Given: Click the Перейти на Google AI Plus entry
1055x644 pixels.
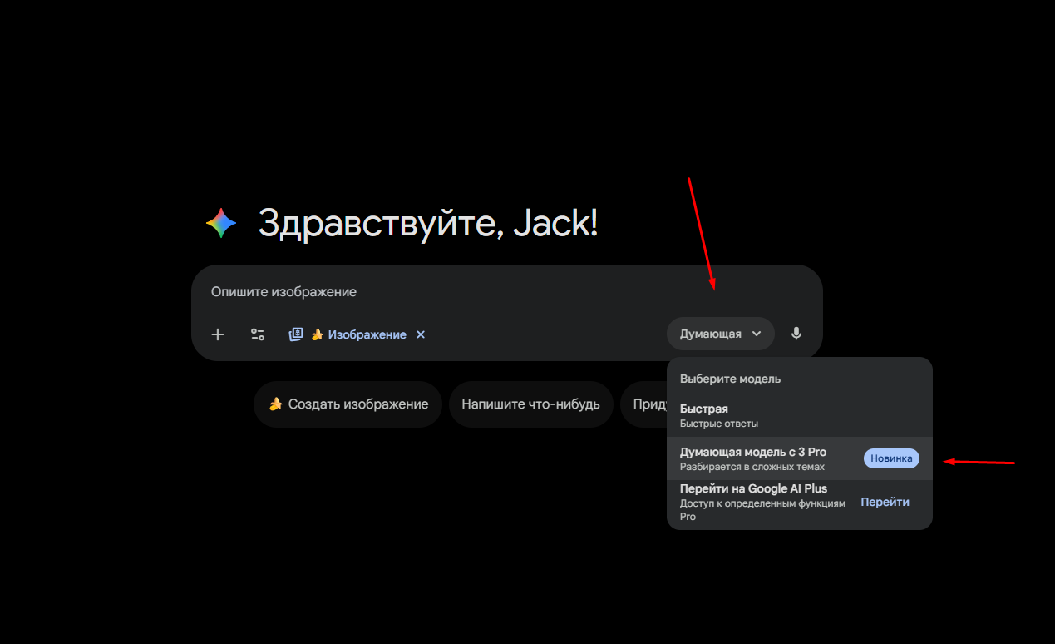Looking at the screenshot, I should [x=800, y=503].
